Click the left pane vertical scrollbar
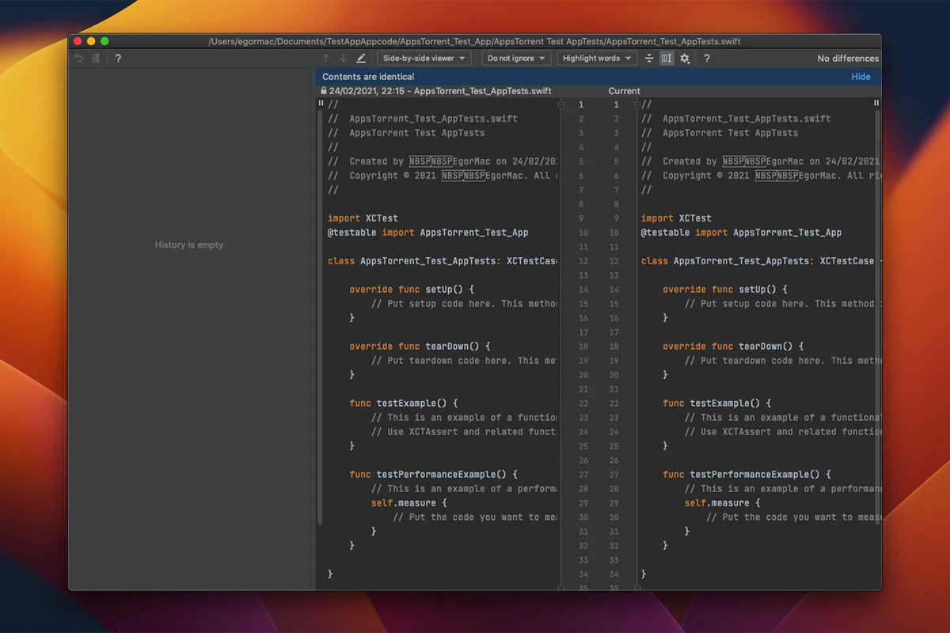This screenshot has height=633, width=950. [320, 316]
